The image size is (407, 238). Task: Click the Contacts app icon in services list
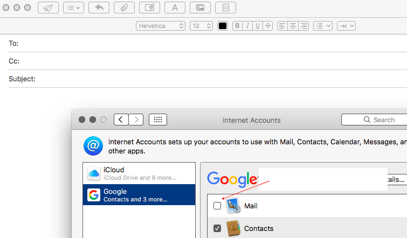pos(233,228)
